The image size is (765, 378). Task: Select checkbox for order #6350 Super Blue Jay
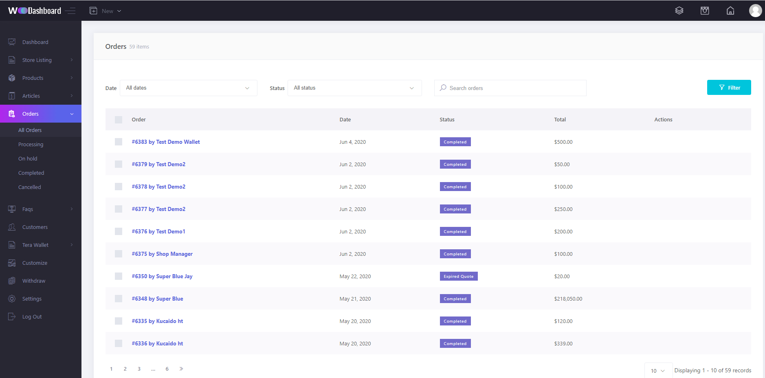coord(119,276)
